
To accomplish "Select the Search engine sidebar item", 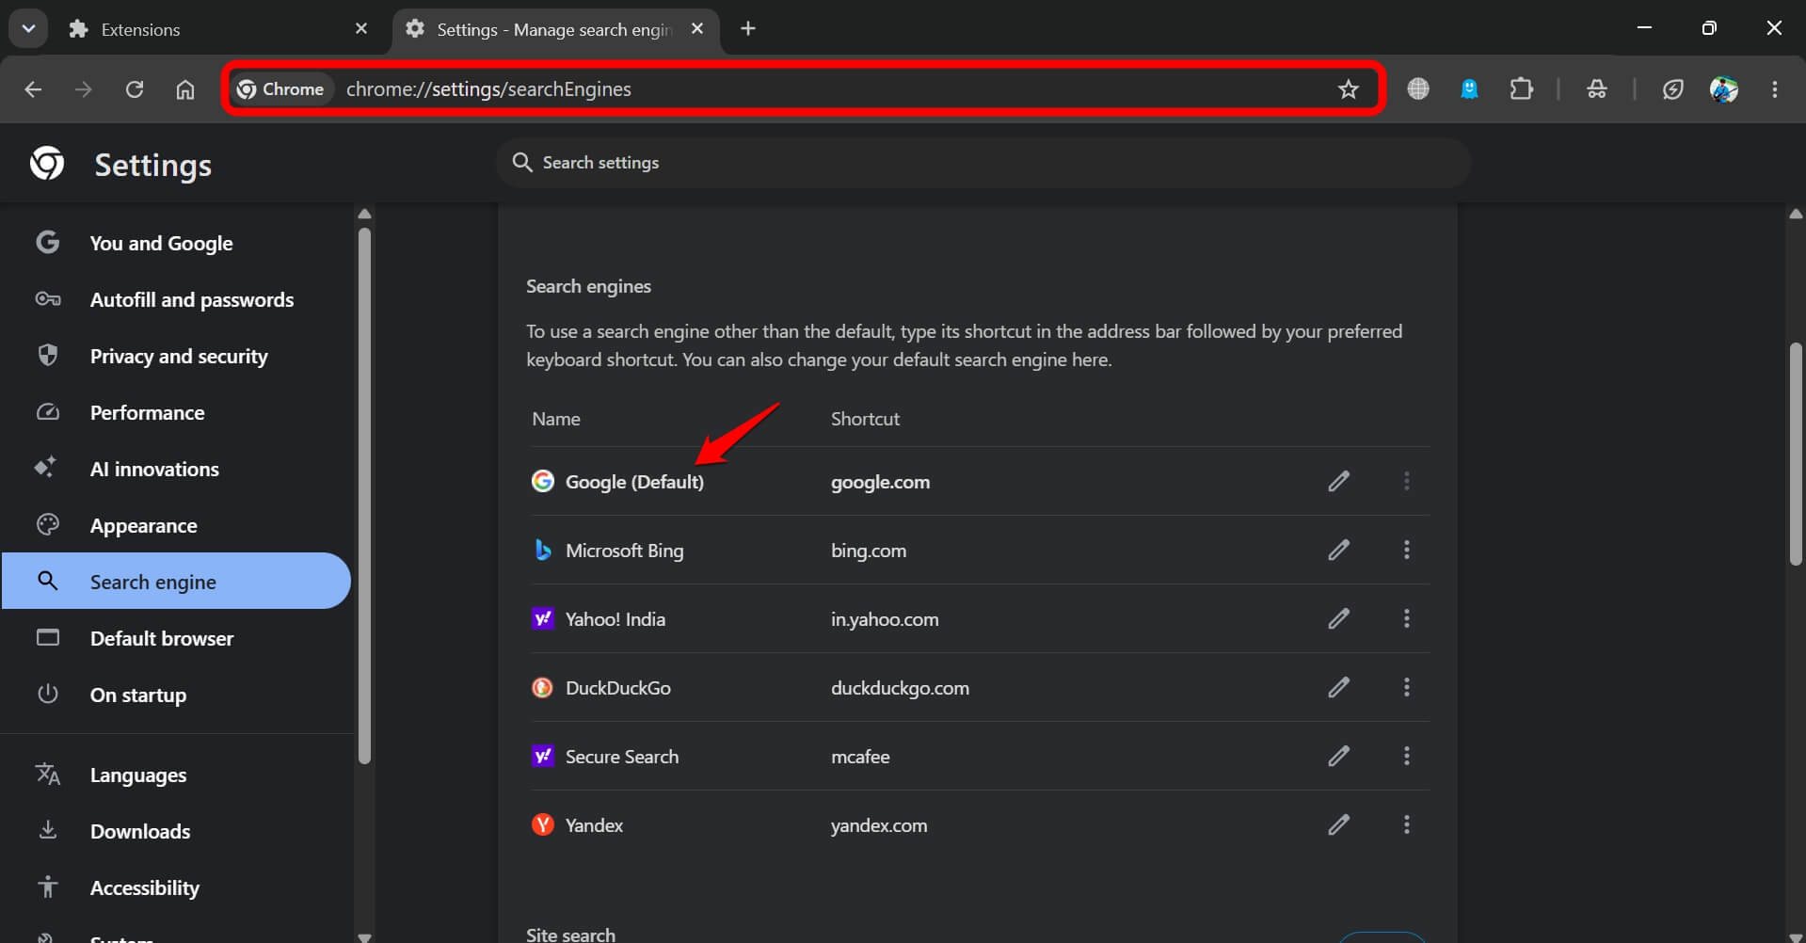I will (176, 582).
